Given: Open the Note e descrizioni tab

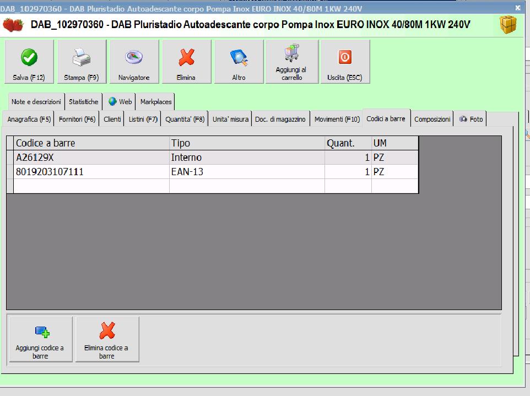Looking at the screenshot, I should tap(36, 102).
